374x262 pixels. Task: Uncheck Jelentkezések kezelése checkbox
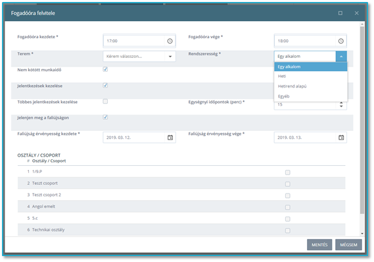click(x=105, y=86)
